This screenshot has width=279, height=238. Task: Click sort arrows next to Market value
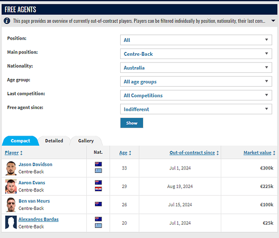coord(274,153)
